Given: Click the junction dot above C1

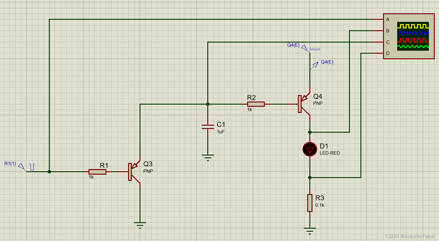Looking at the screenshot, I should coord(208,104).
